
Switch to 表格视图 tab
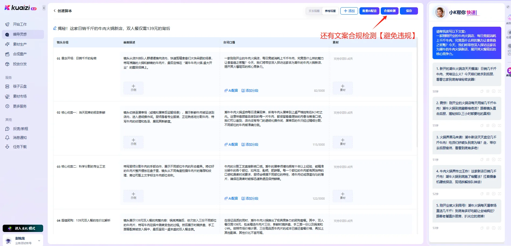tap(330, 11)
